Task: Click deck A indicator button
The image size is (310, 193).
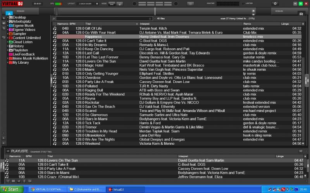Action: coord(9,14)
